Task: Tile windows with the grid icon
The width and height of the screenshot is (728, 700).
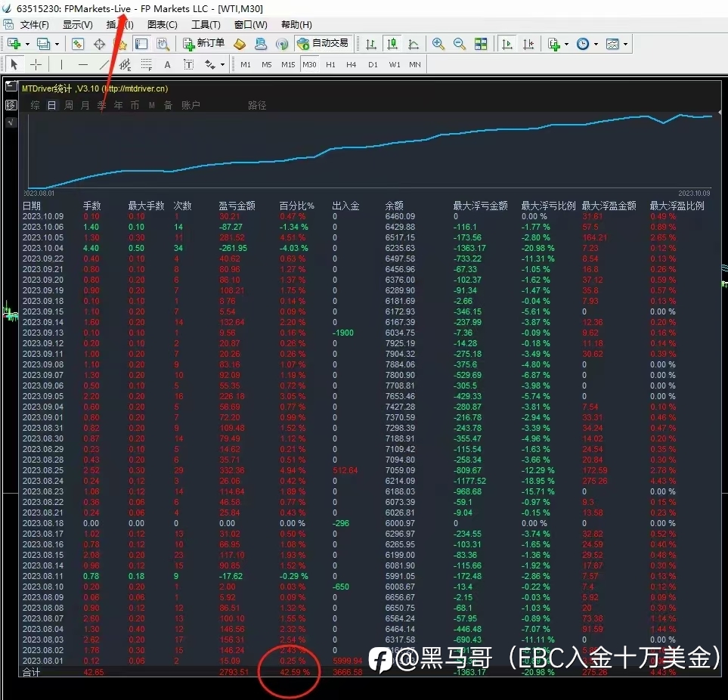Action: pyautogui.click(x=481, y=44)
